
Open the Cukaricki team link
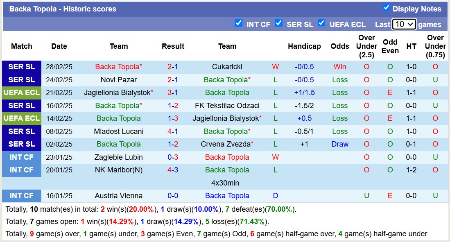tap(227, 67)
